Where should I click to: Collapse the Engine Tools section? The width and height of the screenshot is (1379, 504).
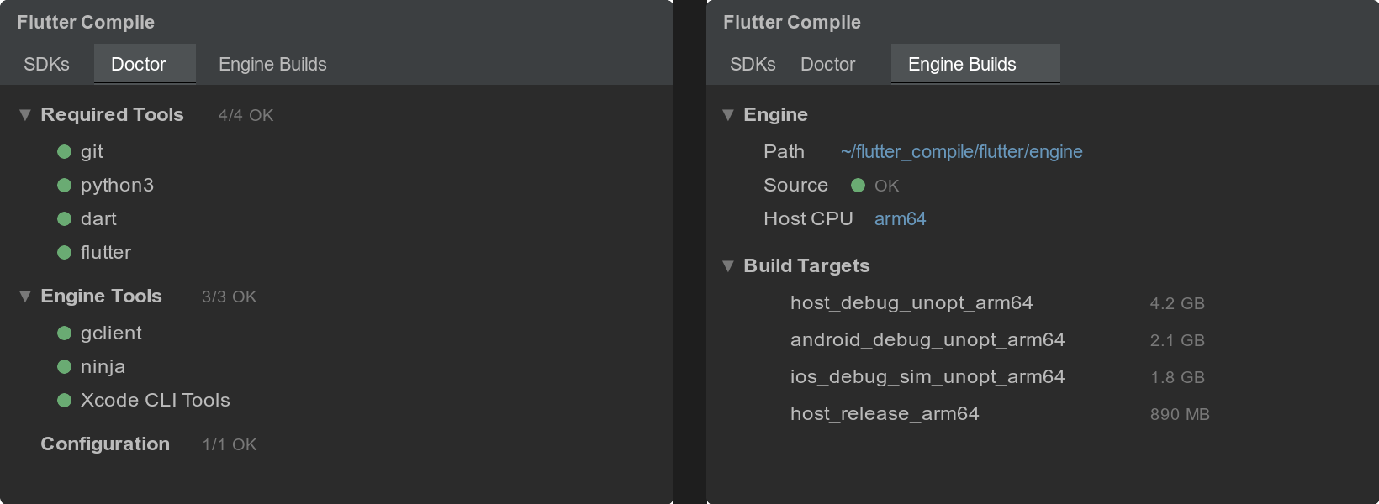(x=24, y=297)
